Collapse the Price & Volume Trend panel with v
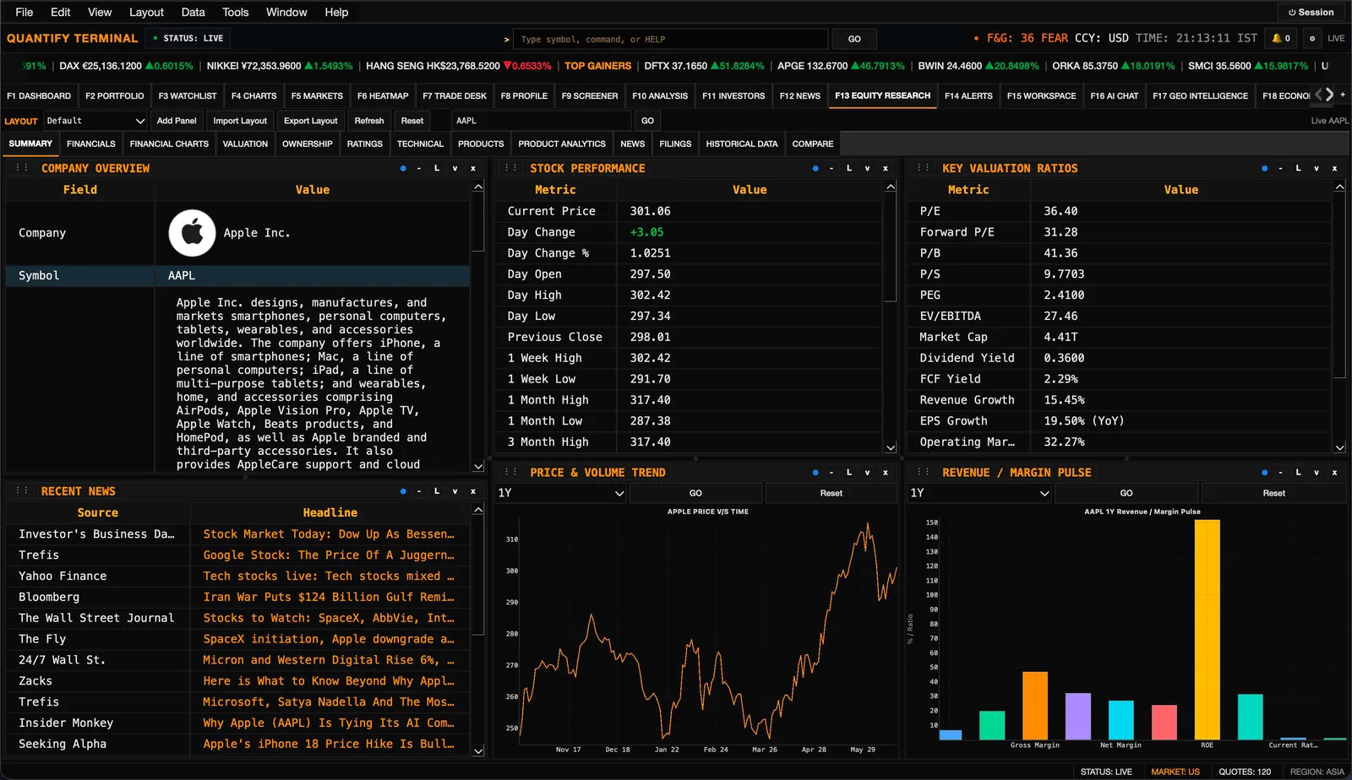 (868, 472)
